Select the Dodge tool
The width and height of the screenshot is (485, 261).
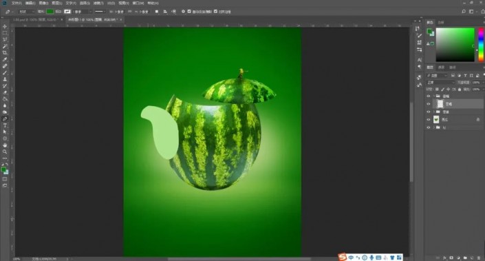pyautogui.click(x=5, y=112)
